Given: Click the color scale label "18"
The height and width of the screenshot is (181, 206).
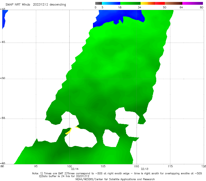Looking at the screenshot, I should 120,8.
